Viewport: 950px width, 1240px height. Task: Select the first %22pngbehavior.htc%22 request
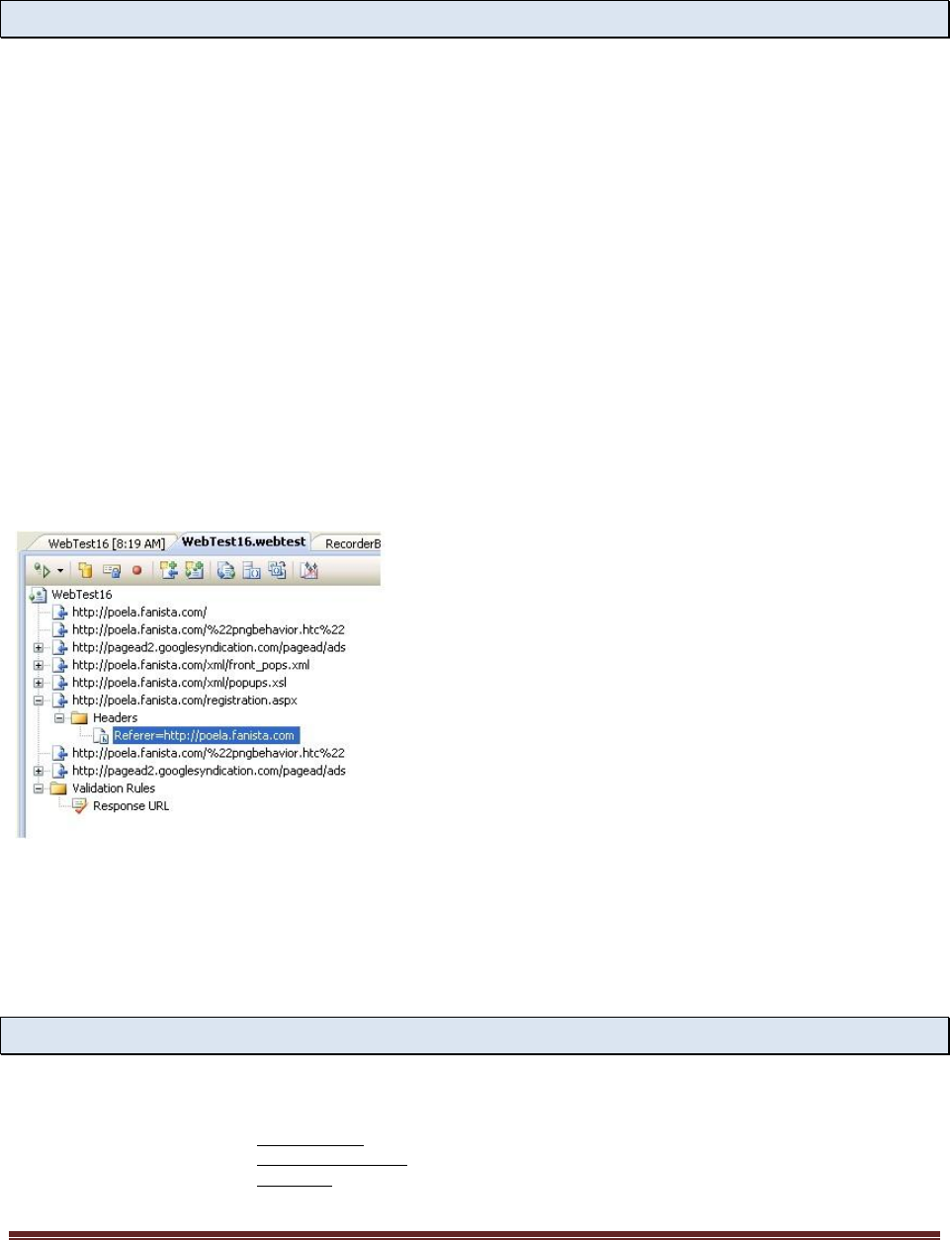point(208,629)
